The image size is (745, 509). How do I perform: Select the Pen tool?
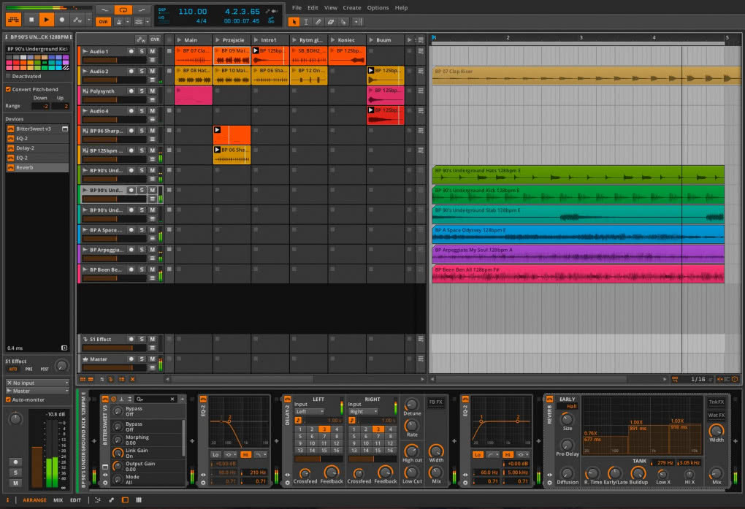click(x=318, y=21)
